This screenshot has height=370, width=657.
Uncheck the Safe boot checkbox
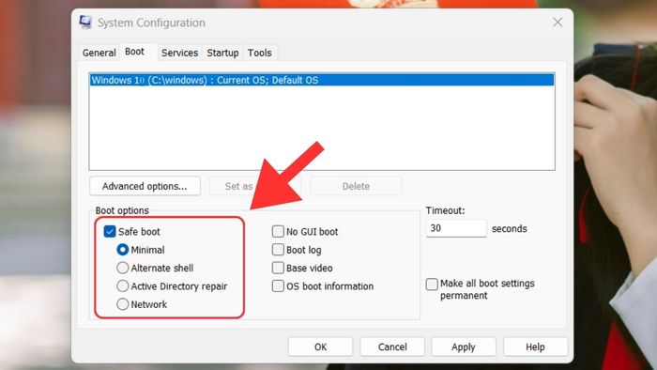click(110, 231)
